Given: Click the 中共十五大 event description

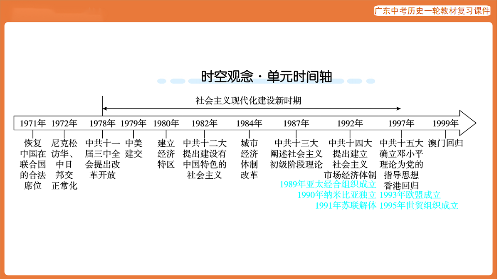Looking at the screenshot, I should pos(401,159).
